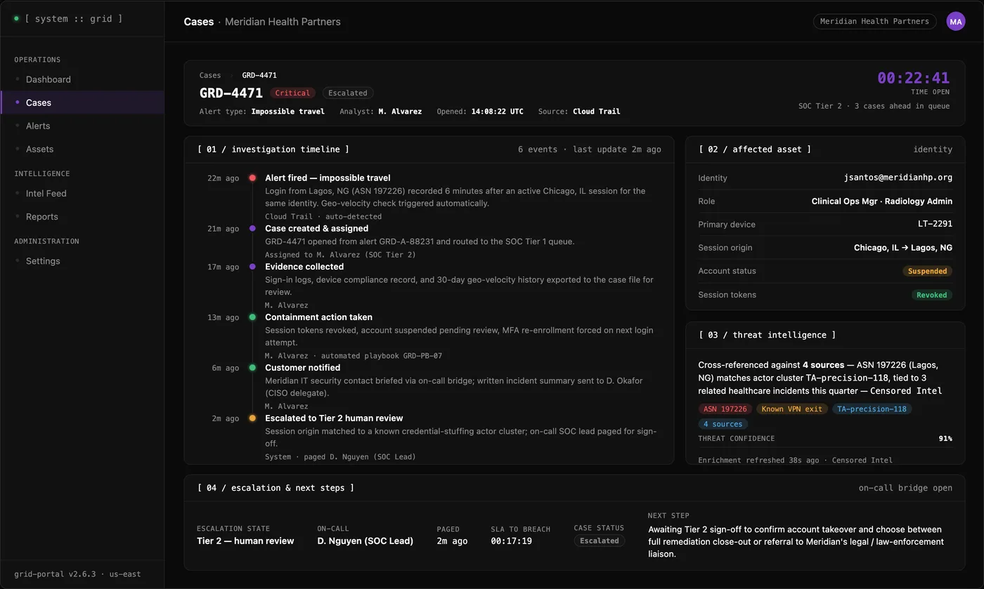Open Assets from the sidebar
The width and height of the screenshot is (984, 589).
82,149
